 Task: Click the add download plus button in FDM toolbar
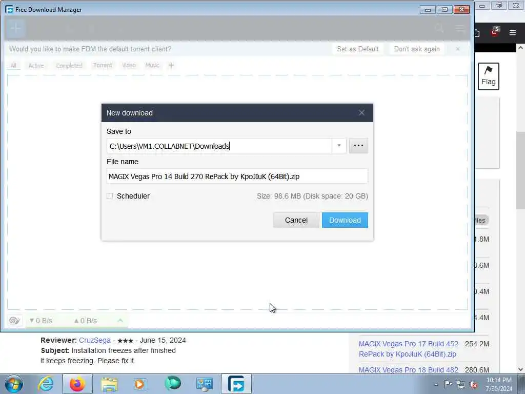pos(15,28)
